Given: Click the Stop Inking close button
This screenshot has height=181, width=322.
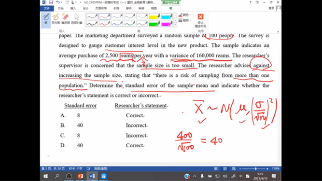Looking at the screenshot, I should click(200, 20).
